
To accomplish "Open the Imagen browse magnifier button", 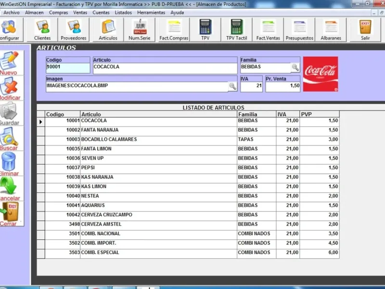I will [x=232, y=86].
